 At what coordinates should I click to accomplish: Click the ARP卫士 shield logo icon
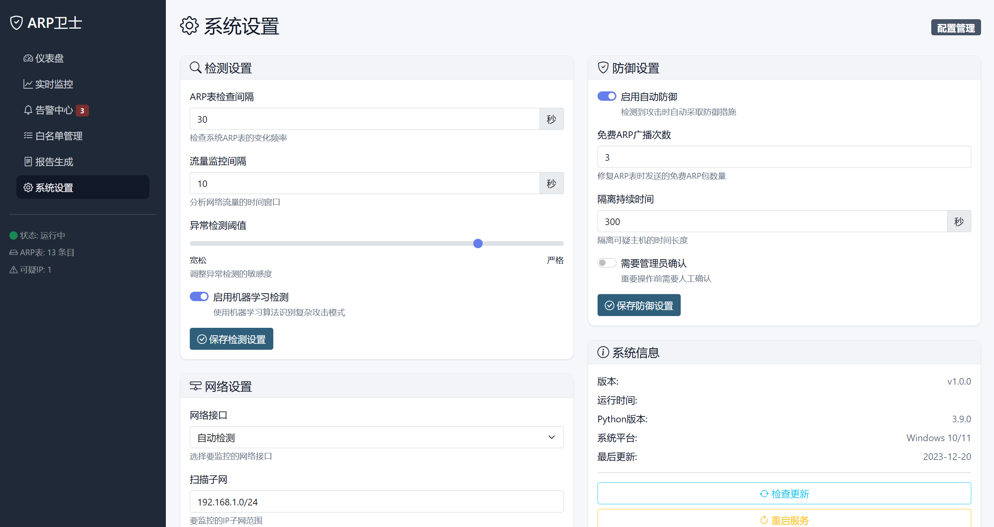[16, 23]
